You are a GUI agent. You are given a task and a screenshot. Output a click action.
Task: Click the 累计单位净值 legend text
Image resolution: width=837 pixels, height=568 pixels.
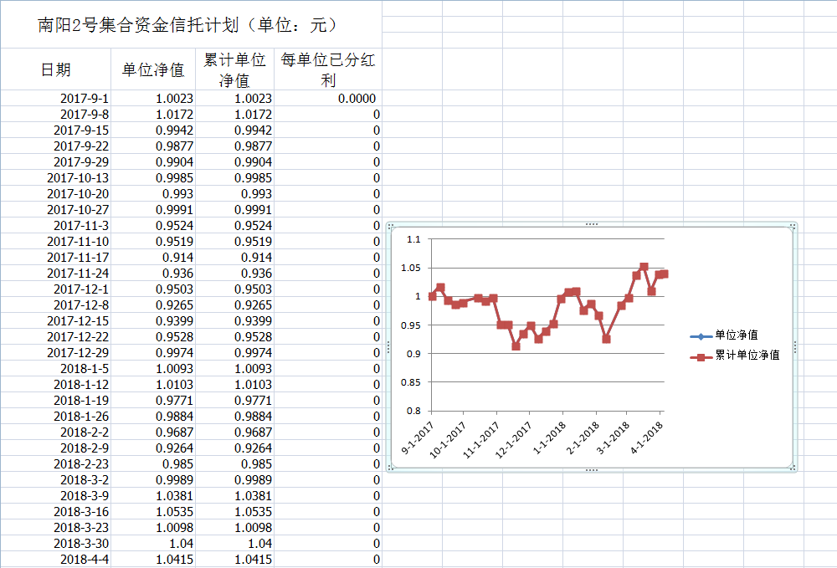point(747,356)
